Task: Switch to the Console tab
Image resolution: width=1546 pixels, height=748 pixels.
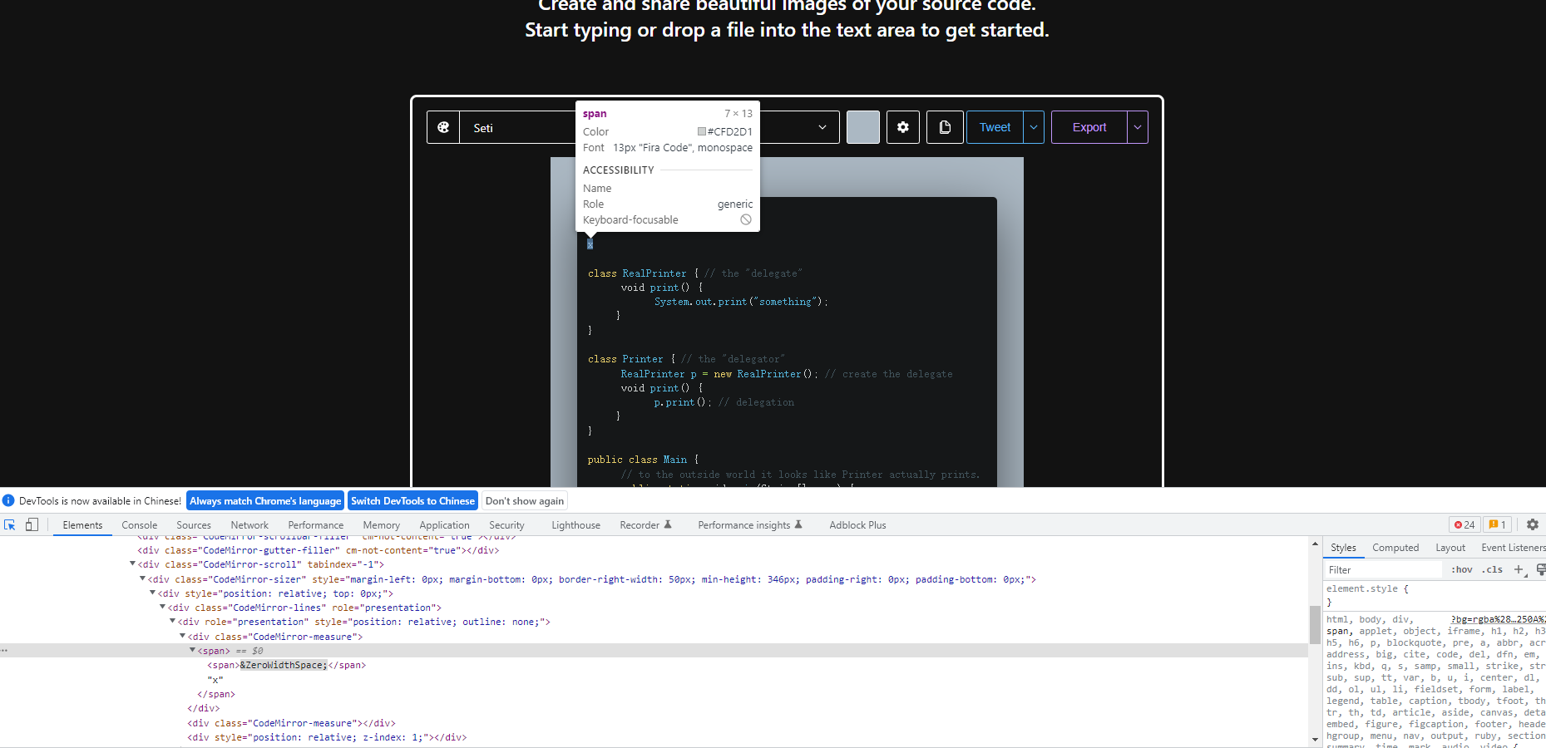Action: pos(139,524)
